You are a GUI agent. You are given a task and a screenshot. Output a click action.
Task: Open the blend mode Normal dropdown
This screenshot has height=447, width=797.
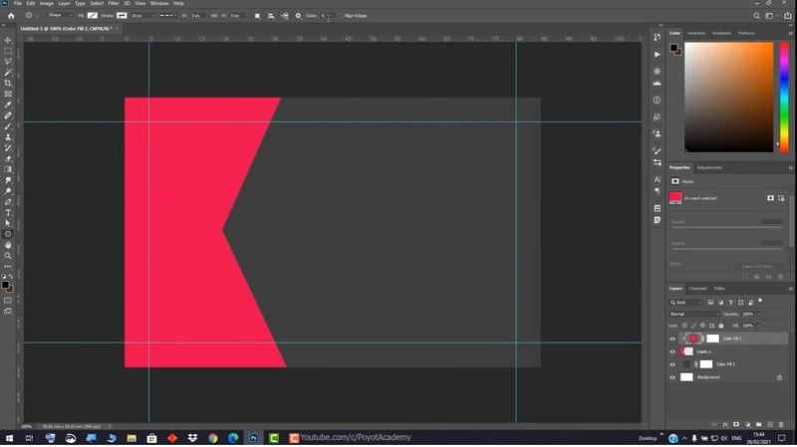pyautogui.click(x=693, y=314)
